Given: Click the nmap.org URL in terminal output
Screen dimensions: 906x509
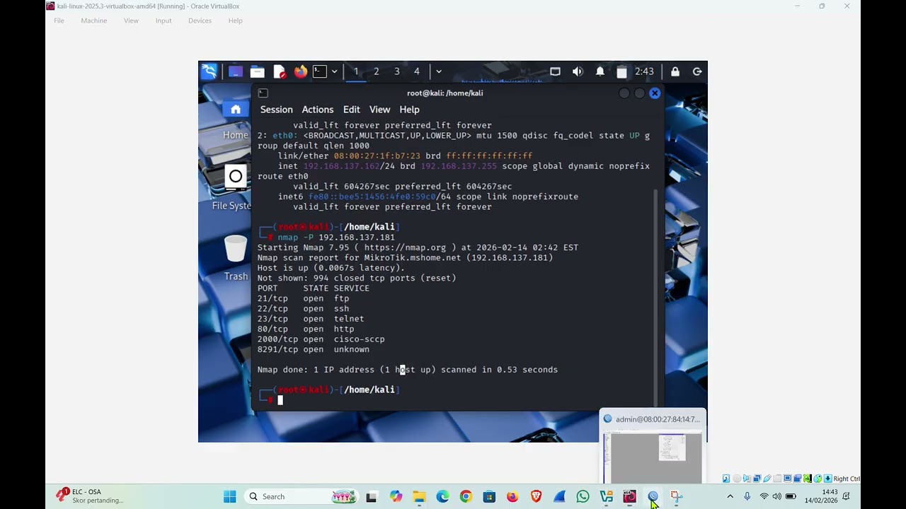Looking at the screenshot, I should click(x=405, y=247).
